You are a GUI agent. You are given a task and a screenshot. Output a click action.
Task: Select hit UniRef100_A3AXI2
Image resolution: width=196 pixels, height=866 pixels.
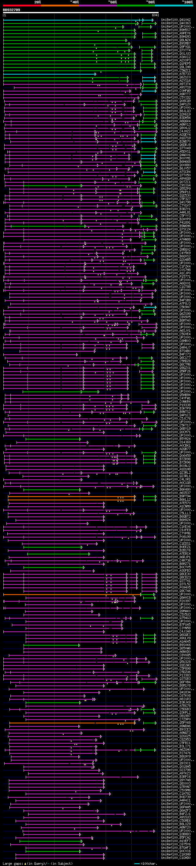176,57
